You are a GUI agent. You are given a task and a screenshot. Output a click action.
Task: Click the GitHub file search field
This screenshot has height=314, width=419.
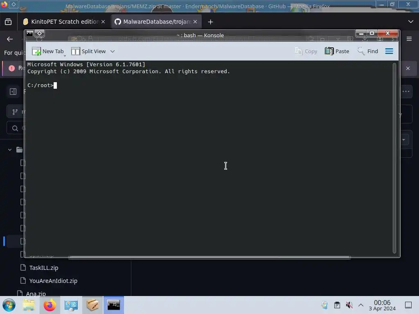point(16,128)
